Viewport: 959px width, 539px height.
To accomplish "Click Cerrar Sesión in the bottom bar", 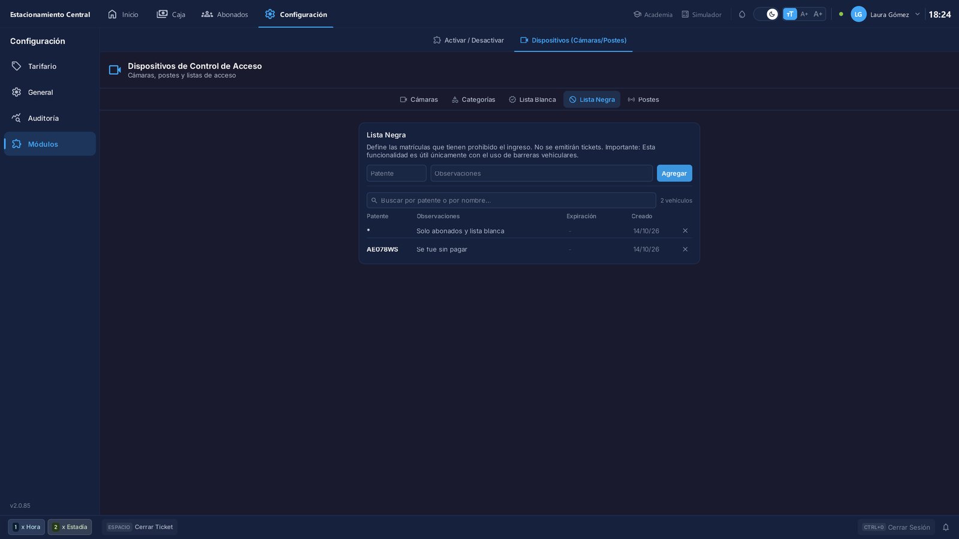I will 896,527.
